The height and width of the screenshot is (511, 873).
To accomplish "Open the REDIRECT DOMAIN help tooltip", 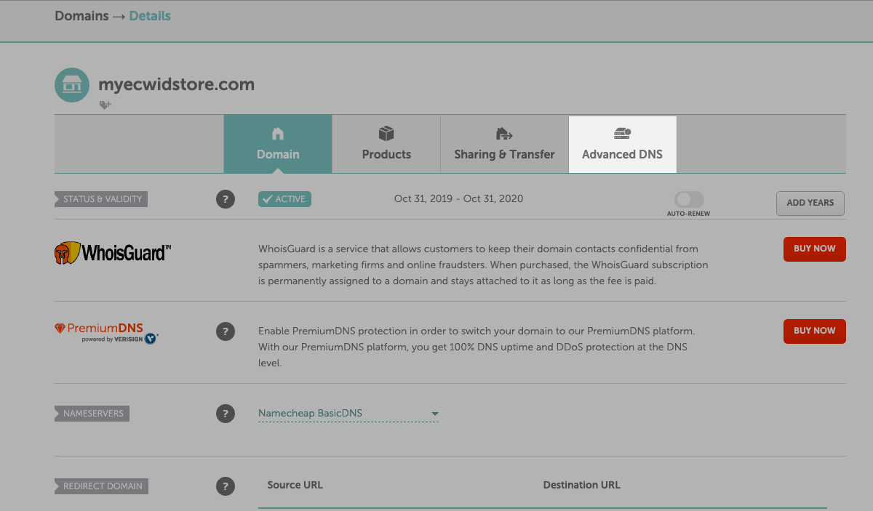I will click(226, 486).
